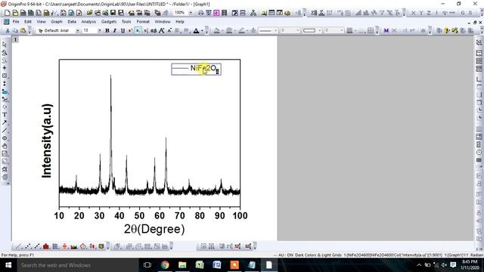Open File Explorer from taskbar
484x272 pixels.
(182, 265)
